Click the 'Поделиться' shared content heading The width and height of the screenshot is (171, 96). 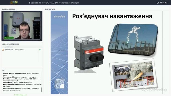pyautogui.click(x=50, y=9)
